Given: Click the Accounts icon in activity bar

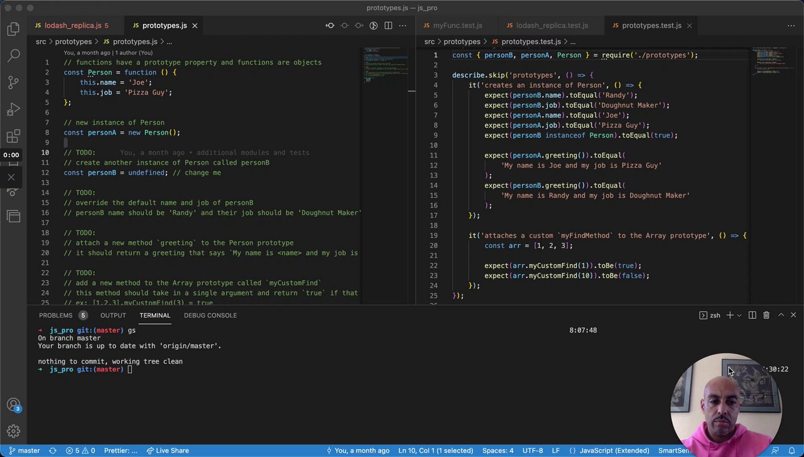Looking at the screenshot, I should tap(13, 405).
